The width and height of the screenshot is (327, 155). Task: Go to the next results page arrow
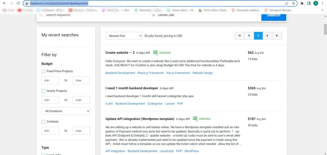267,36
